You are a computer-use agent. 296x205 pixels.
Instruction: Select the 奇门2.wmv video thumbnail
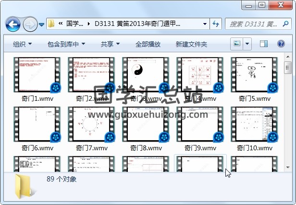tap(91, 75)
